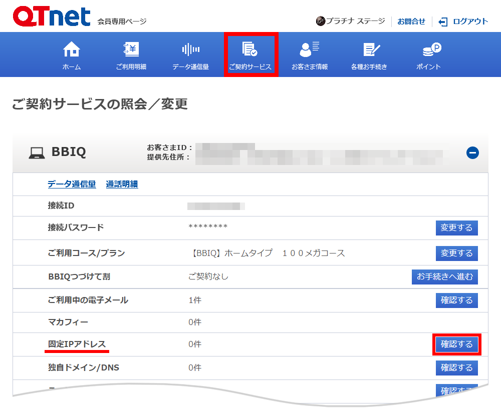Open ポイント coins icon
The image size is (501, 417).
432,49
